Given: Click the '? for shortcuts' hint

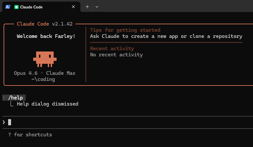Looking at the screenshot, I should coord(30,134).
